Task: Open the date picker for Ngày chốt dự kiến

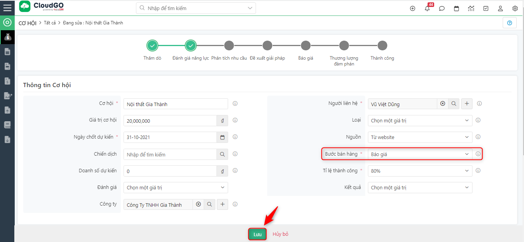Action: (x=222, y=137)
